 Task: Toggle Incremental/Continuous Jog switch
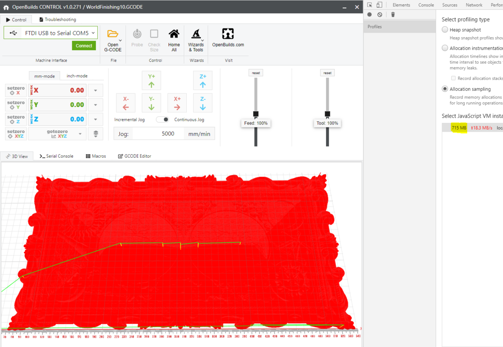pyautogui.click(x=163, y=120)
